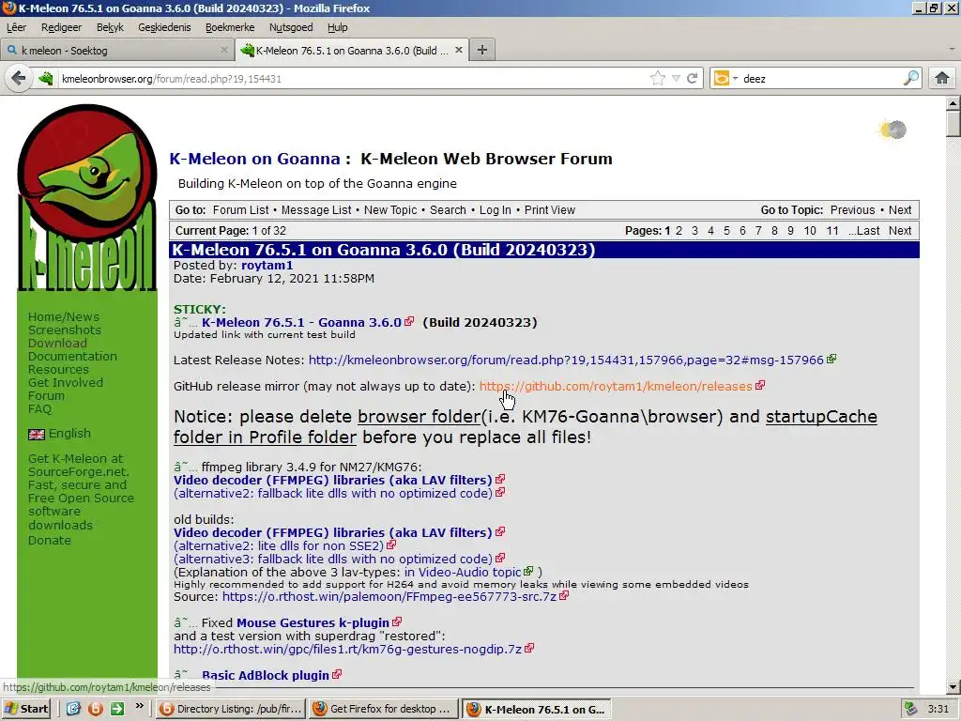Image resolution: width=961 pixels, height=721 pixels.
Task: Click the browser Back arrow button
Action: [19, 79]
